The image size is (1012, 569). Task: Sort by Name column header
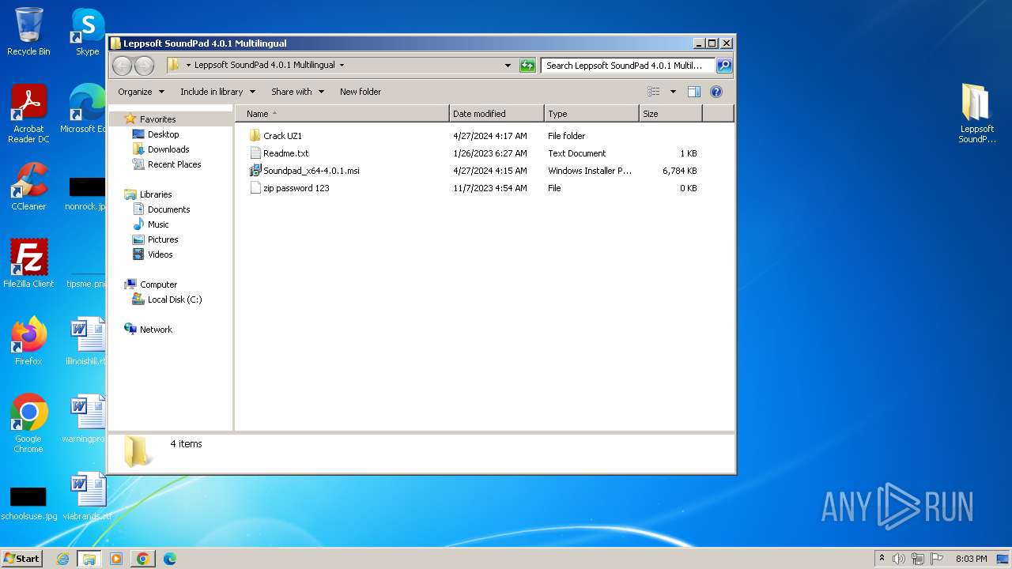[x=342, y=114]
